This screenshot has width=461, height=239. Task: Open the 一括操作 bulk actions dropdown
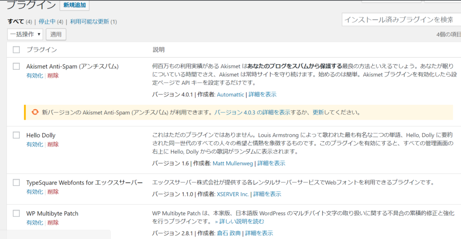25,34
